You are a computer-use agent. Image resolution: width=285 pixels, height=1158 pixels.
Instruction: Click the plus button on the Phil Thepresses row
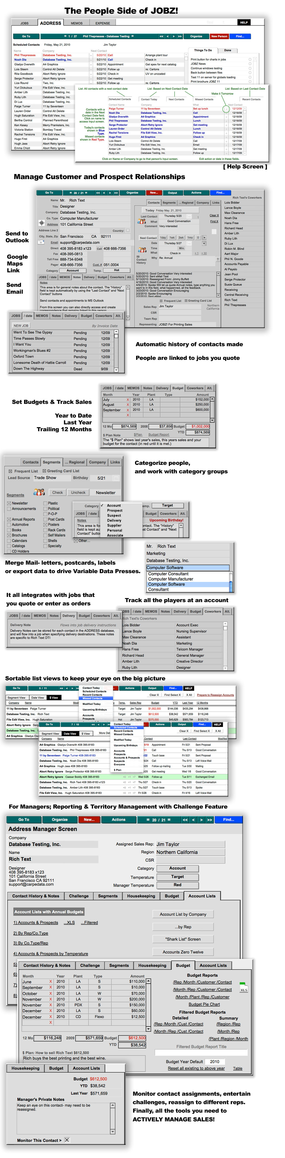coord(91,55)
